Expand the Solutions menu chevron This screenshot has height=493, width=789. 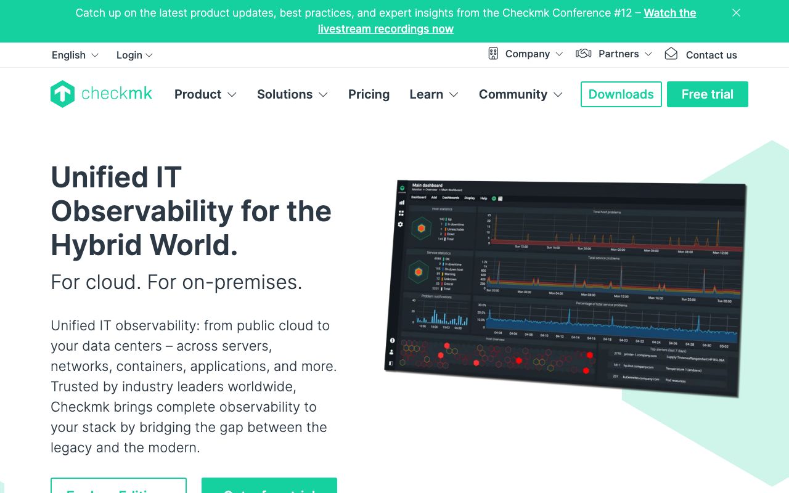[x=323, y=95]
